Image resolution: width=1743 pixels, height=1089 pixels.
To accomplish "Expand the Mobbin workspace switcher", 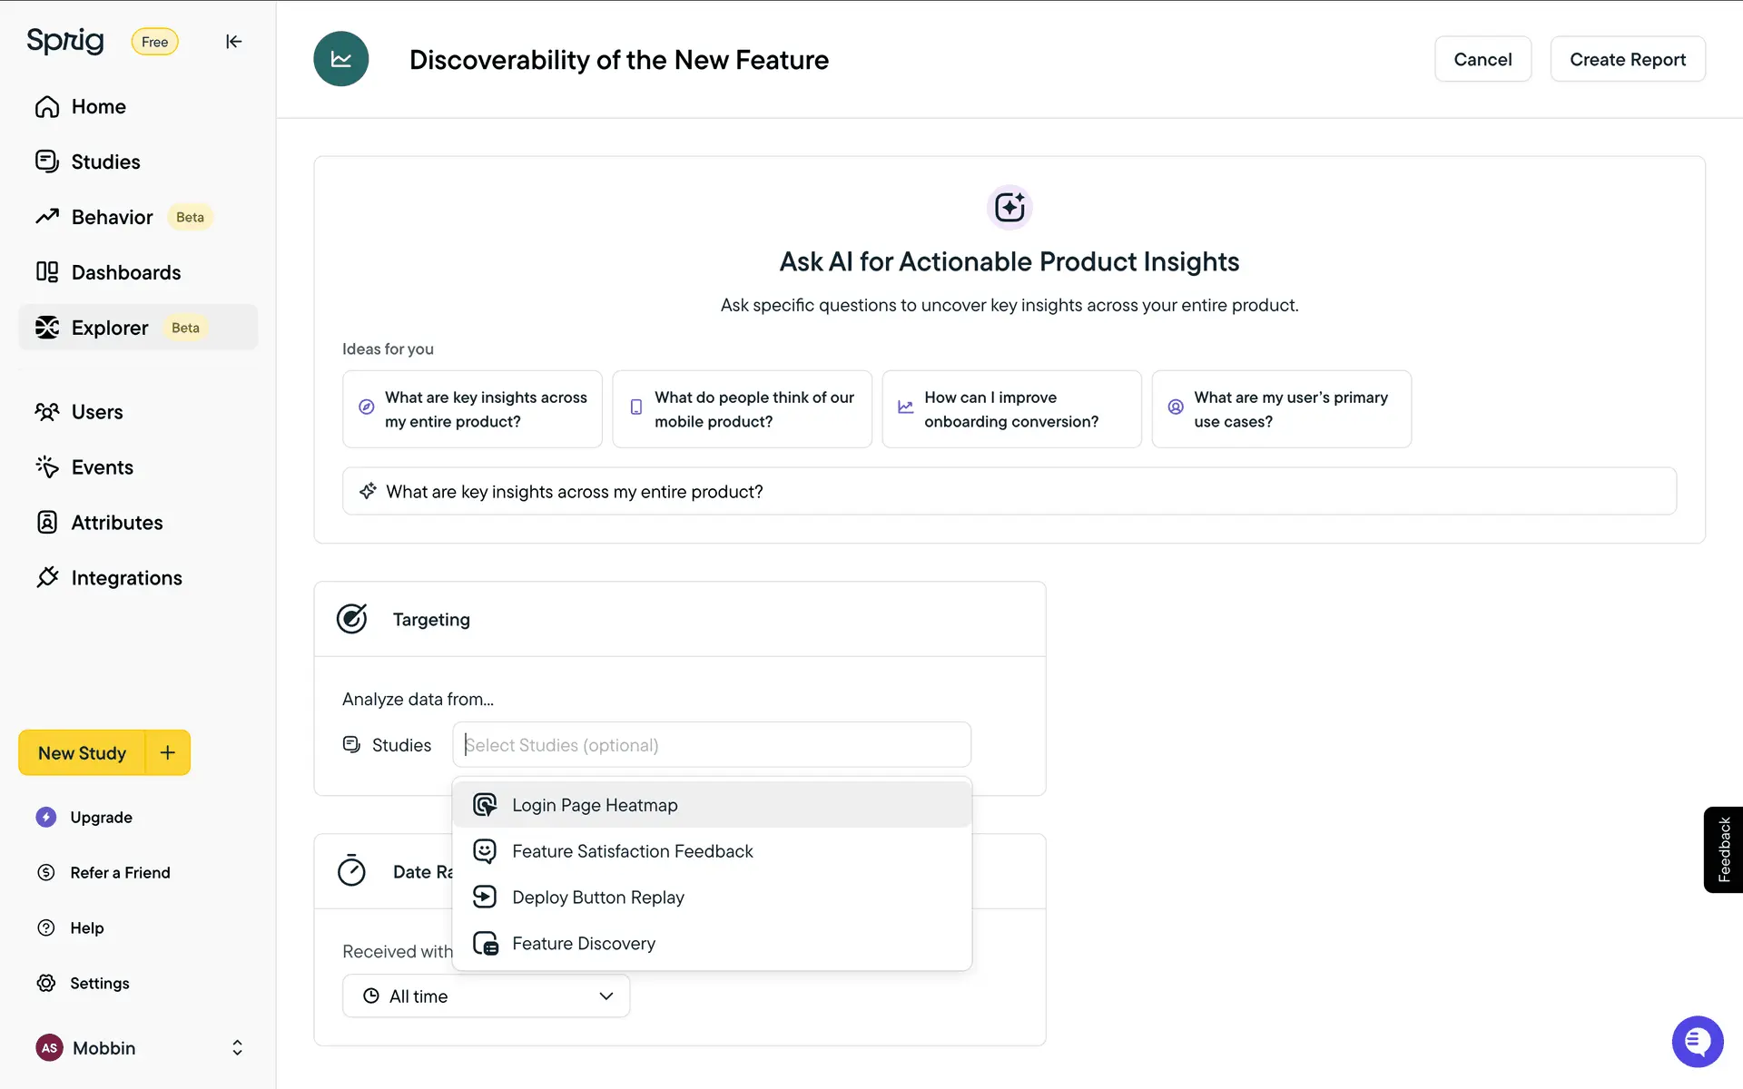I will click(x=237, y=1047).
